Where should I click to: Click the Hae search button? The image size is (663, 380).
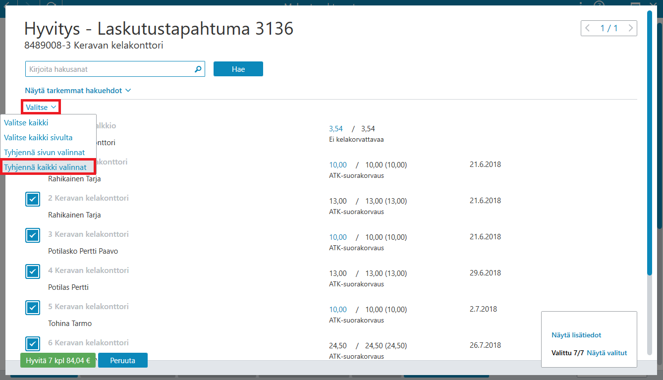tap(238, 69)
